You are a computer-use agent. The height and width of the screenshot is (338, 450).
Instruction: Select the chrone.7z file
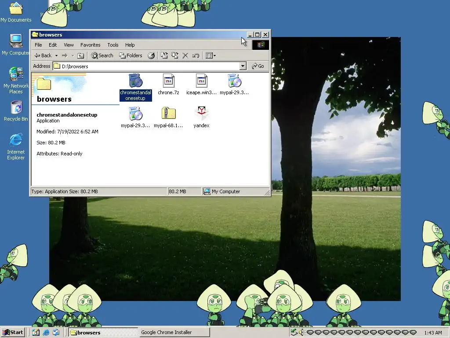pyautogui.click(x=168, y=84)
